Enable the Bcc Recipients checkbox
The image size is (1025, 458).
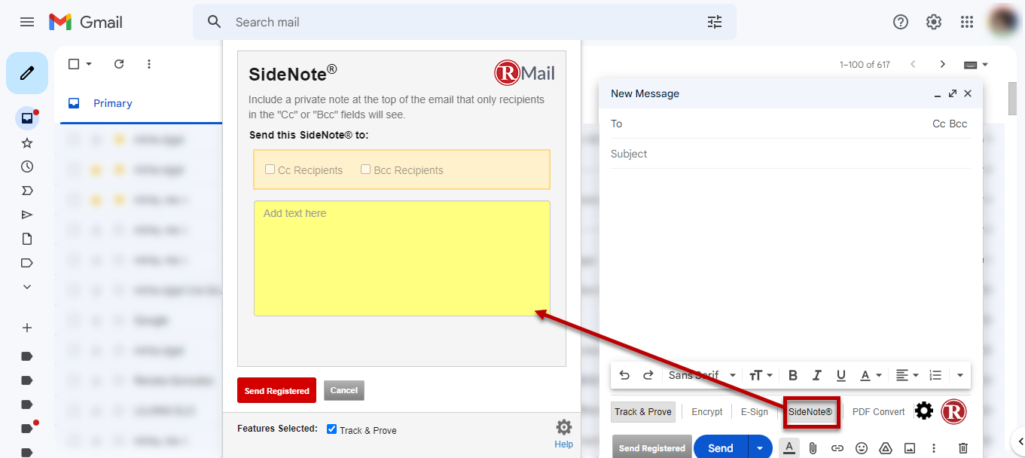point(365,169)
